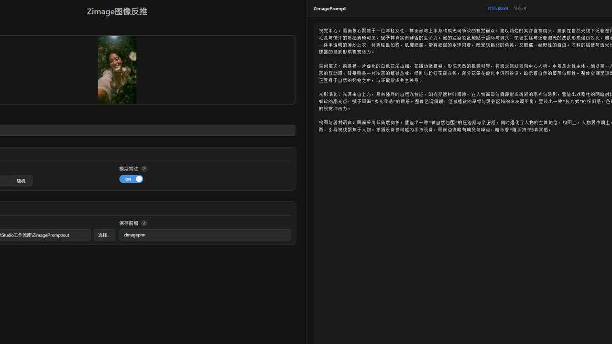Expand the collapsed section above 保存前缀
Viewport: 612px width, 344px height.
click(148, 207)
